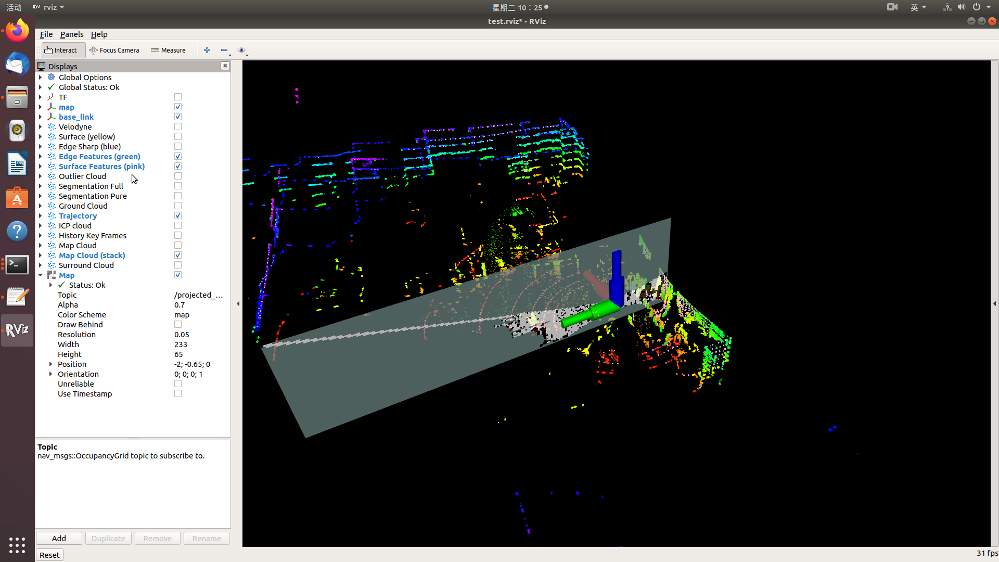The width and height of the screenshot is (999, 562).
Task: Click the minus remove-tool icon
Action: (x=224, y=50)
